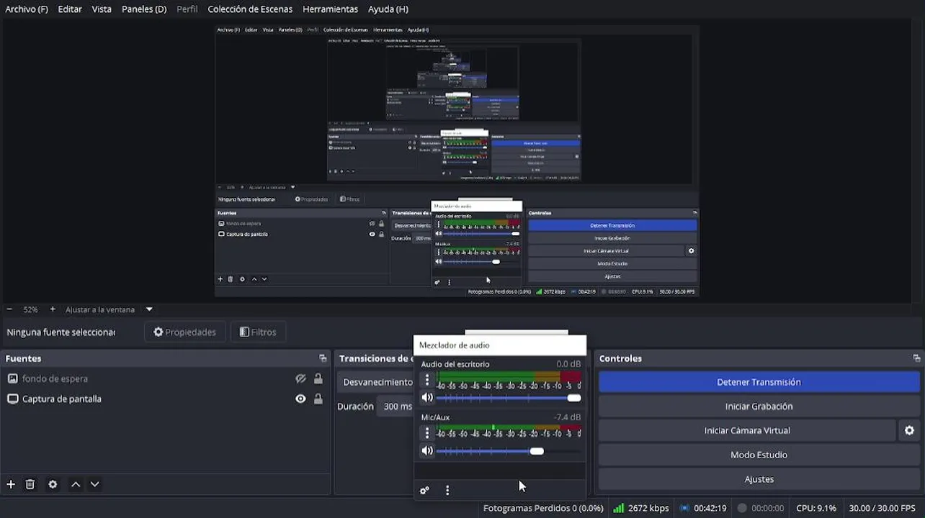
Task: Select the fondo de espera source row
Action: click(x=164, y=378)
